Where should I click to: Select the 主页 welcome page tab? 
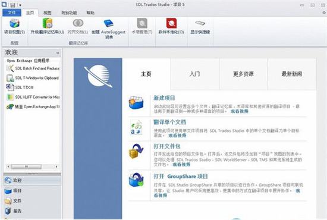[x=146, y=74]
